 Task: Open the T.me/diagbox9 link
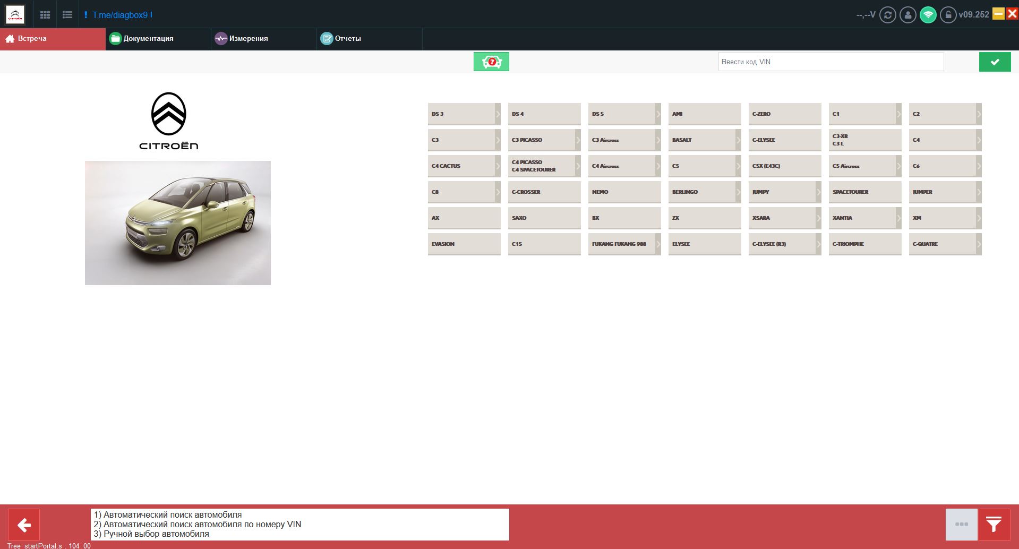coord(122,15)
